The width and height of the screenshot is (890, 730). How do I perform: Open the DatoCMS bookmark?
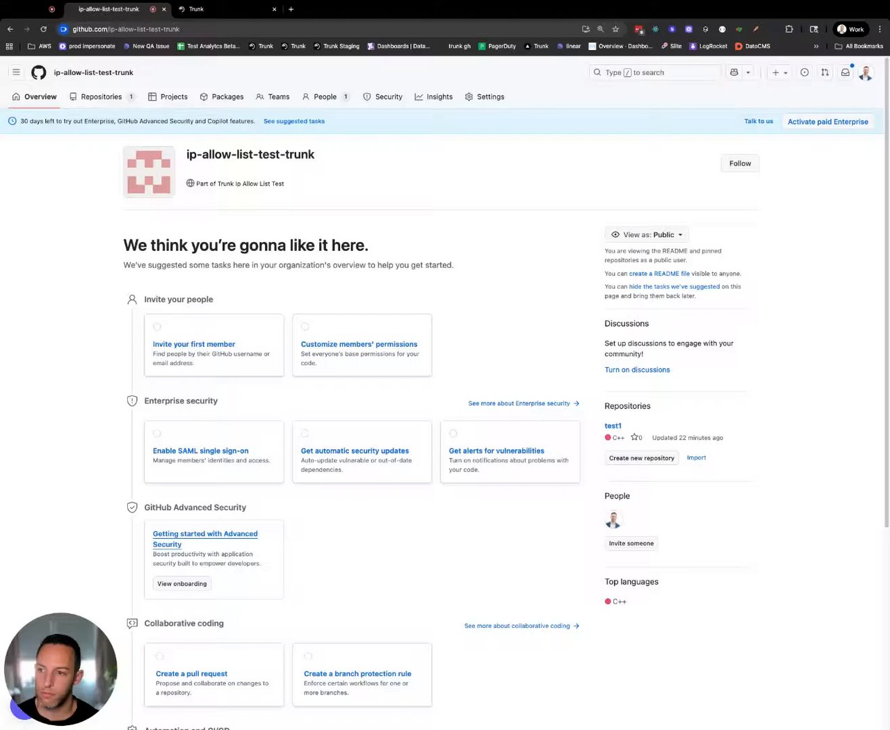753,47
